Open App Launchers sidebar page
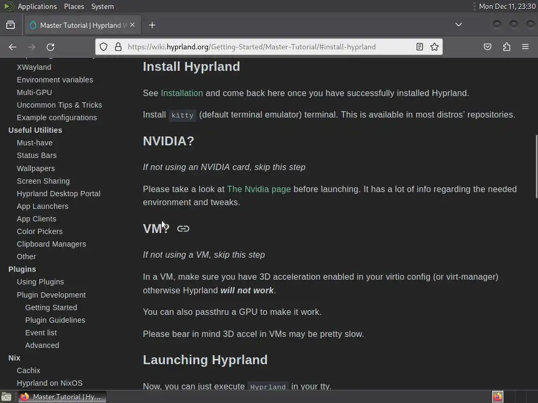Image resolution: width=538 pixels, height=403 pixels. 43,206
